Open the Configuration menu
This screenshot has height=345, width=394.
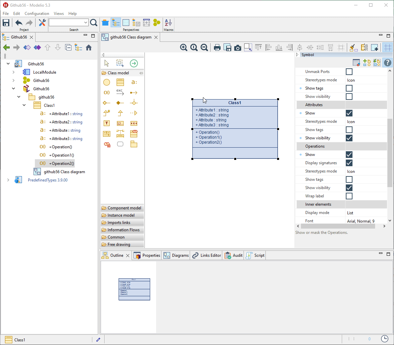[37, 14]
